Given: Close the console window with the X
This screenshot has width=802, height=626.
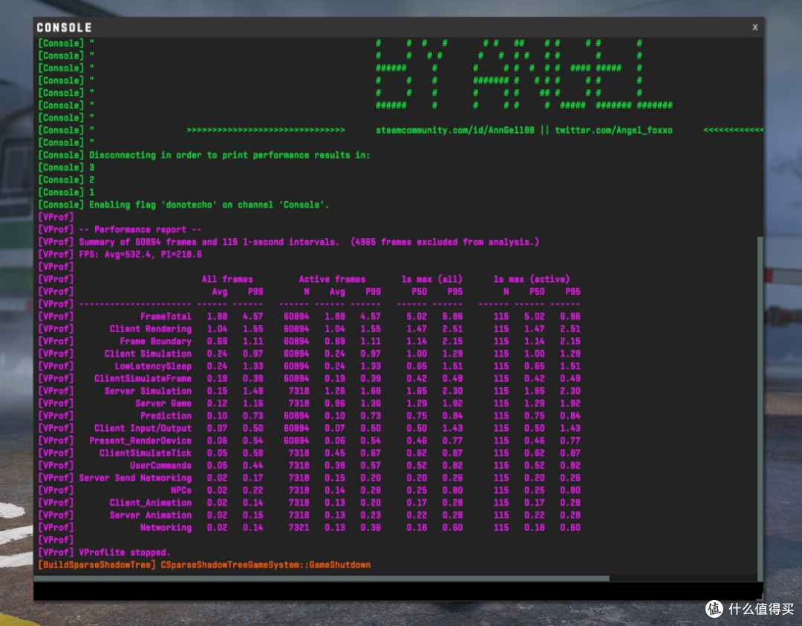Looking at the screenshot, I should pyautogui.click(x=755, y=27).
